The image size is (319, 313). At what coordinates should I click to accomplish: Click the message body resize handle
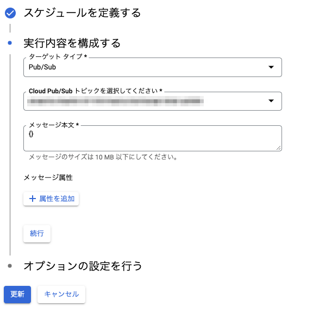pos(279,148)
